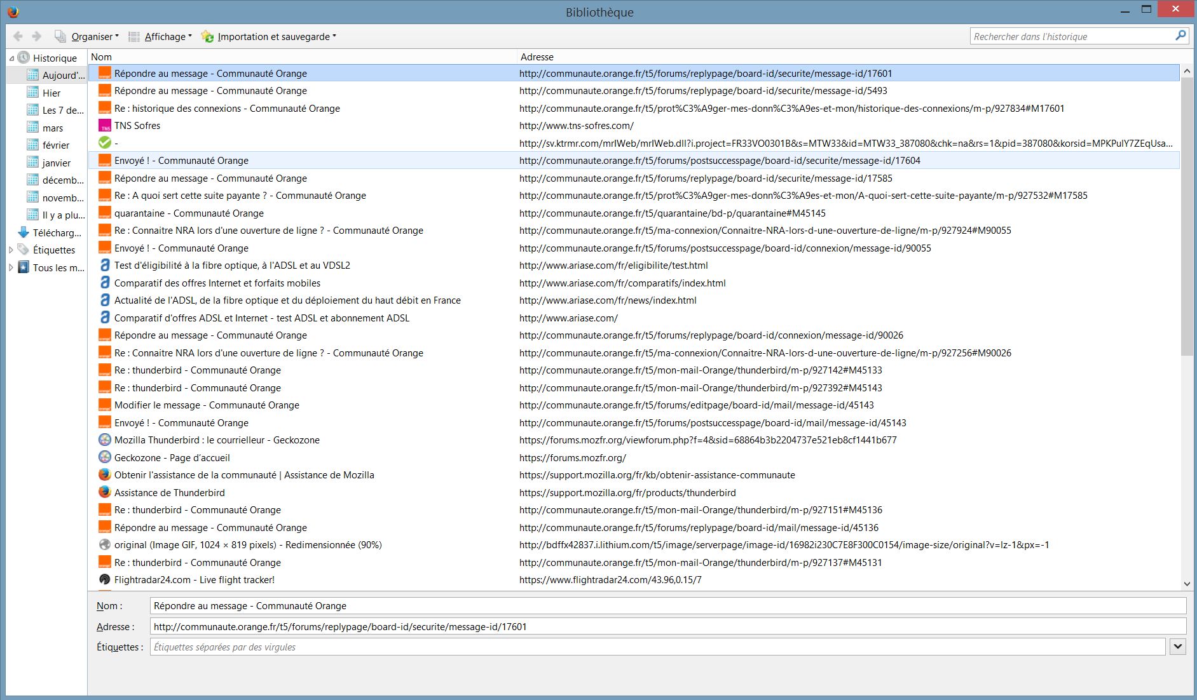Screen dimensions: 1197x700
Task: Click the scroll up arrow of list
Action: (1187, 72)
